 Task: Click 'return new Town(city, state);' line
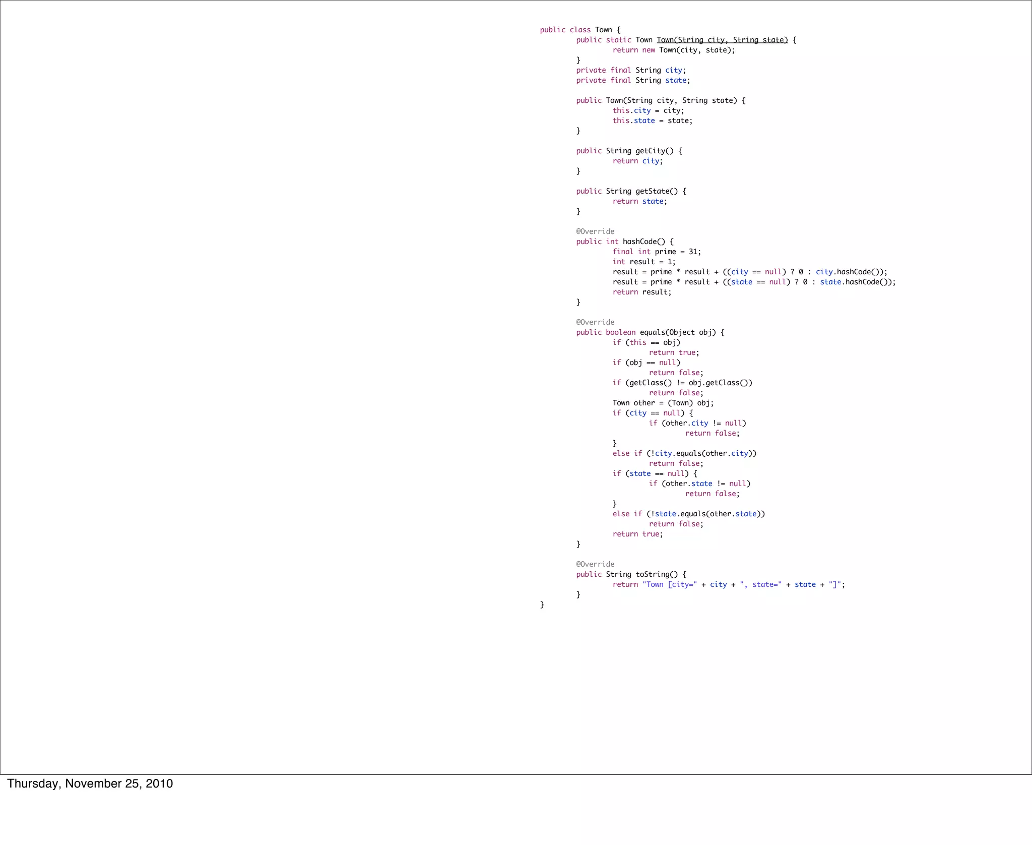[x=674, y=50]
